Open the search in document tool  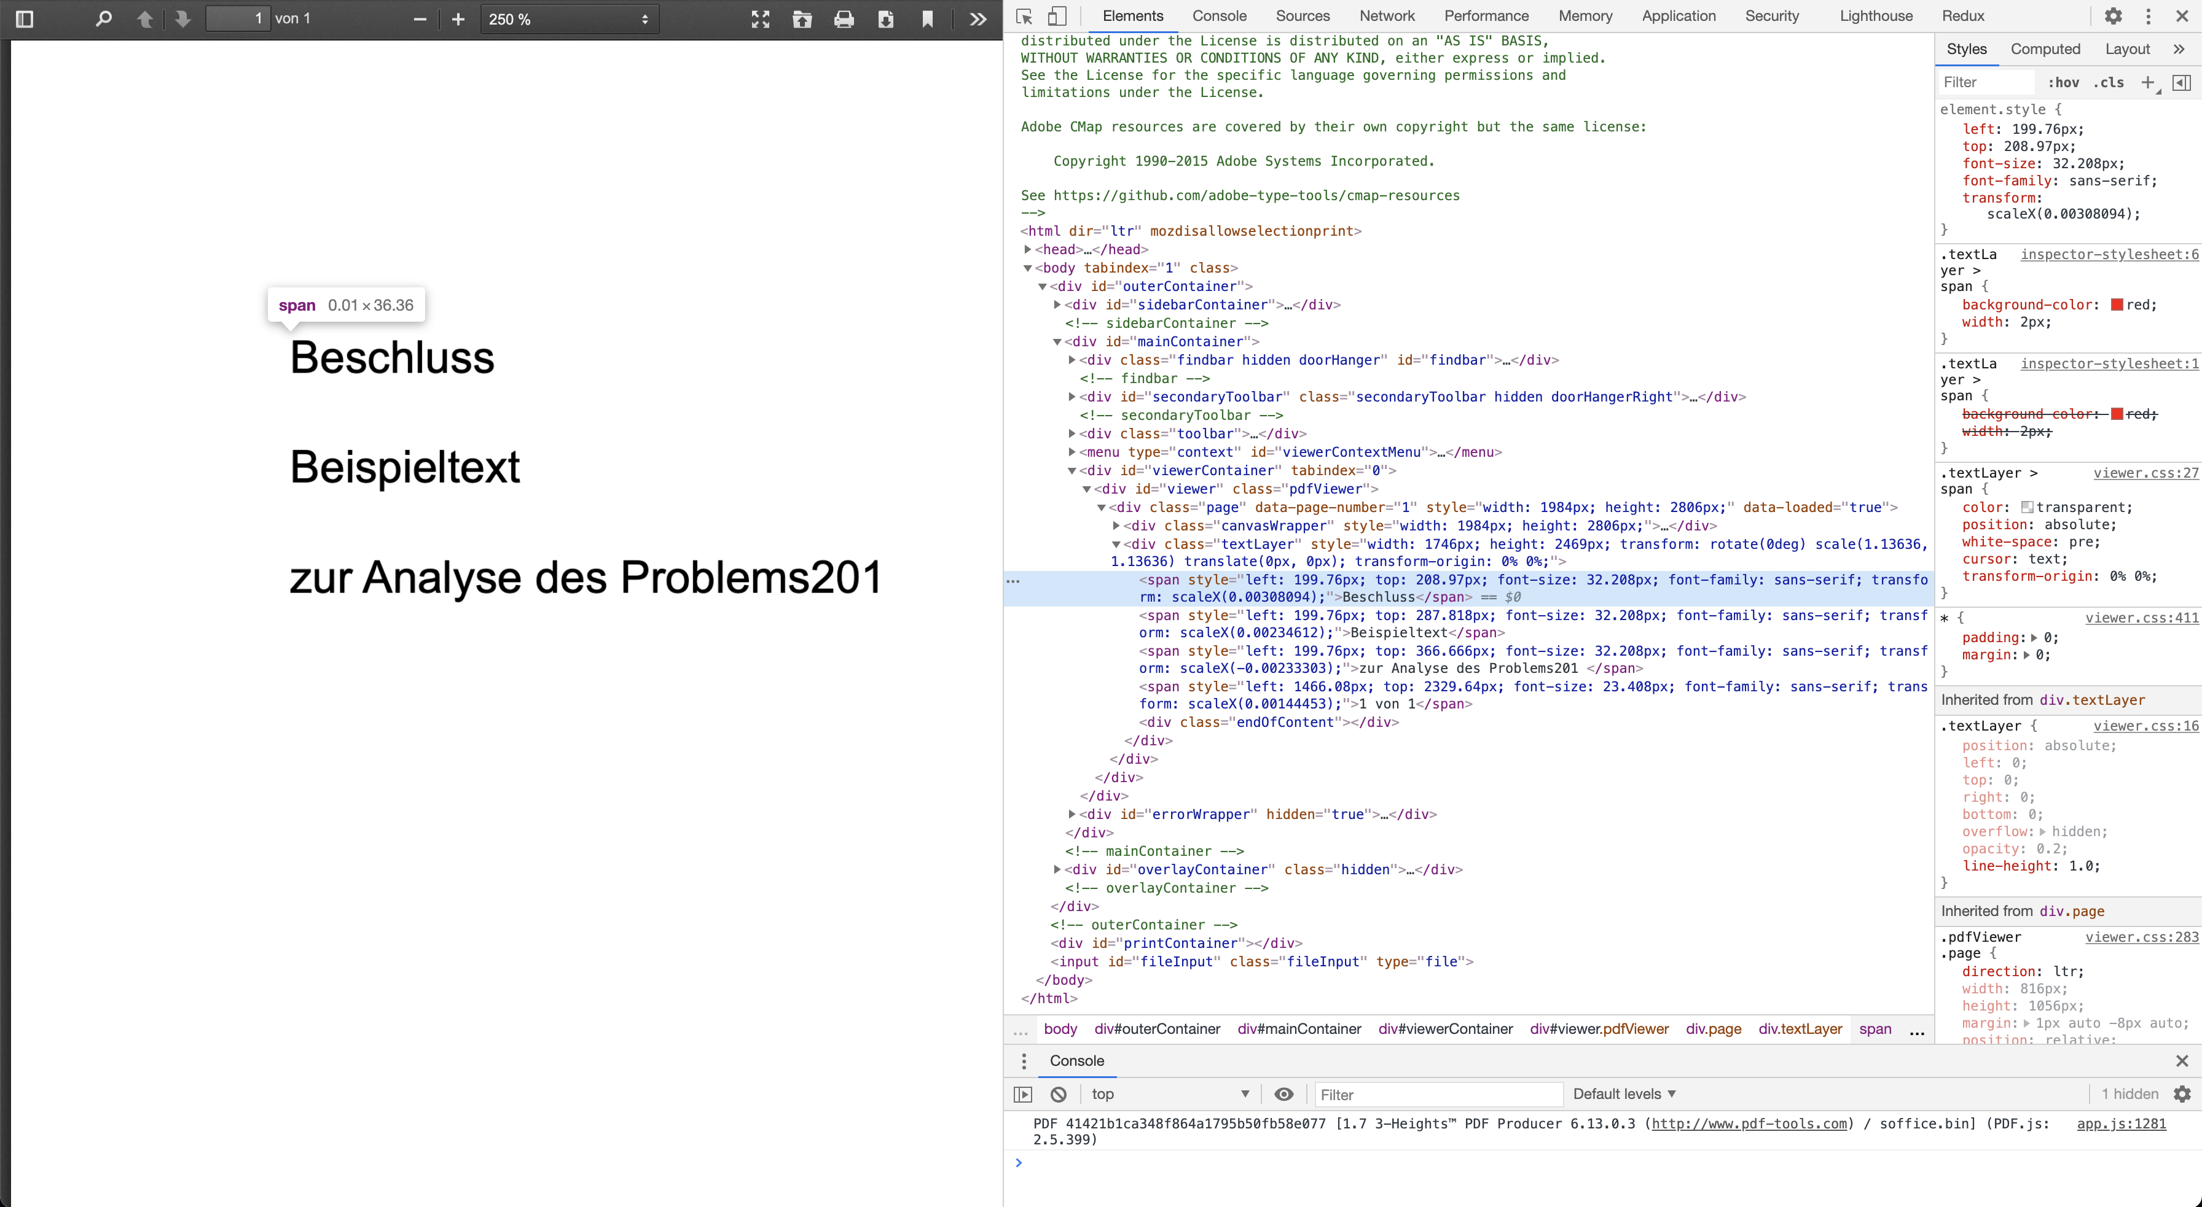point(102,19)
